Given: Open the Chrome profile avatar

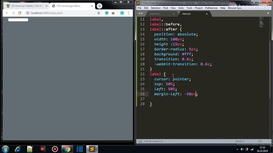Looking at the screenshot, I should [122, 13].
